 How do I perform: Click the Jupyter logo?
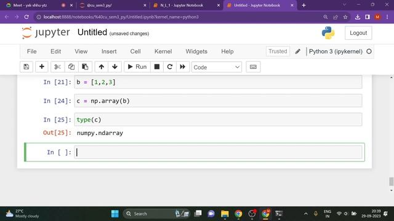(x=46, y=33)
